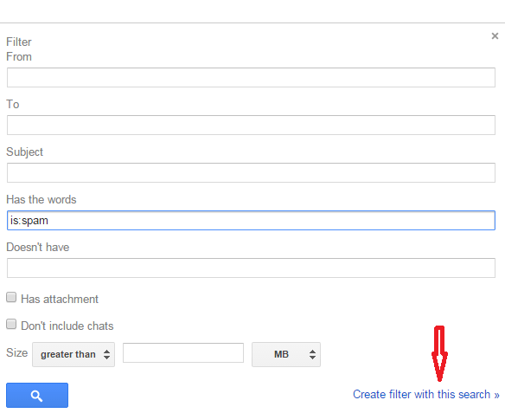The width and height of the screenshot is (505, 413).
Task: Click inside the To text field
Action: (251, 125)
